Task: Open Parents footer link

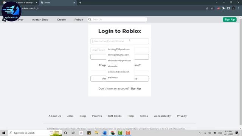Action: (x=97, y=116)
